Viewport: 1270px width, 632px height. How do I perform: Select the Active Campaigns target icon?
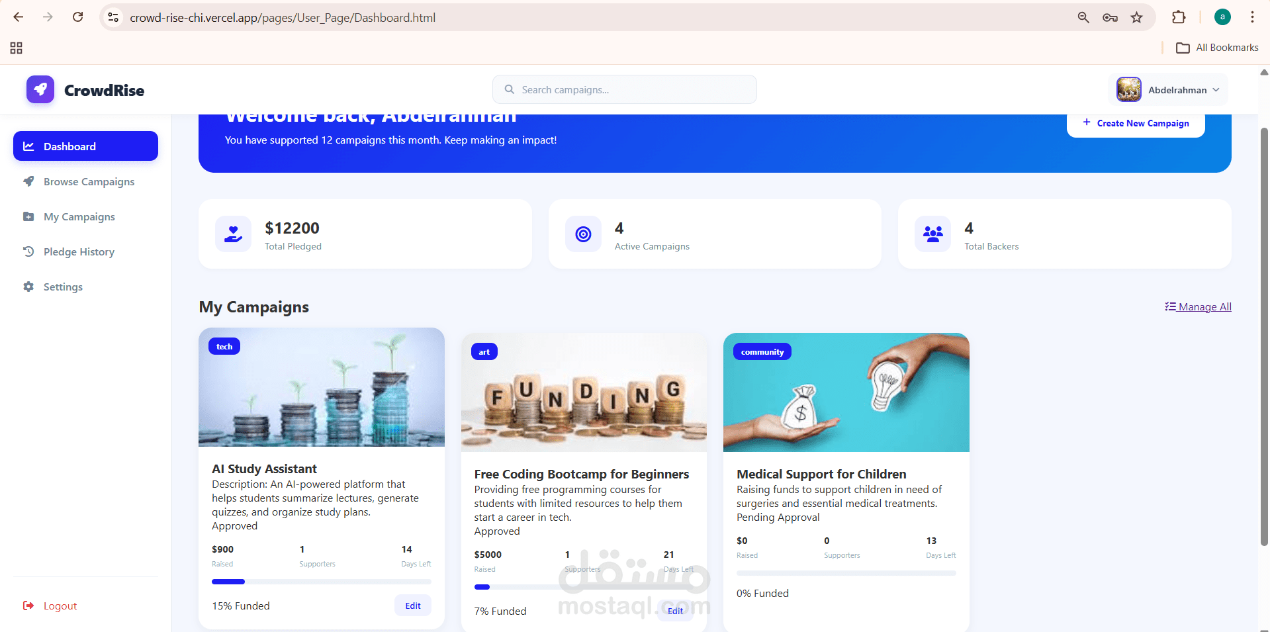pos(582,234)
